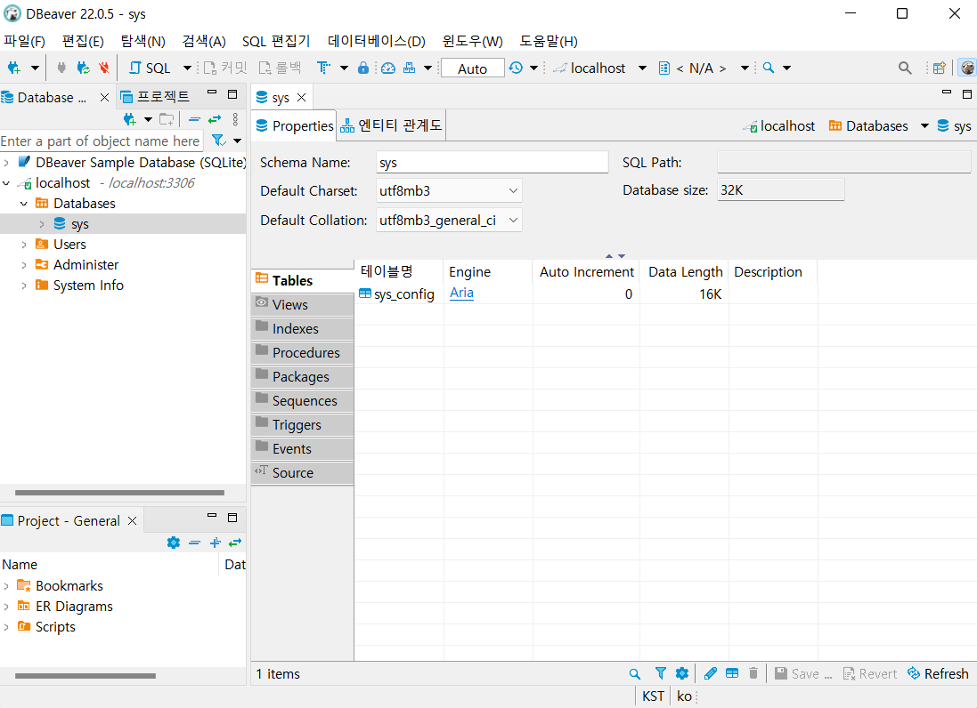977x708 pixels.
Task: Switch to the 프로젝트 tab
Action: click(156, 97)
